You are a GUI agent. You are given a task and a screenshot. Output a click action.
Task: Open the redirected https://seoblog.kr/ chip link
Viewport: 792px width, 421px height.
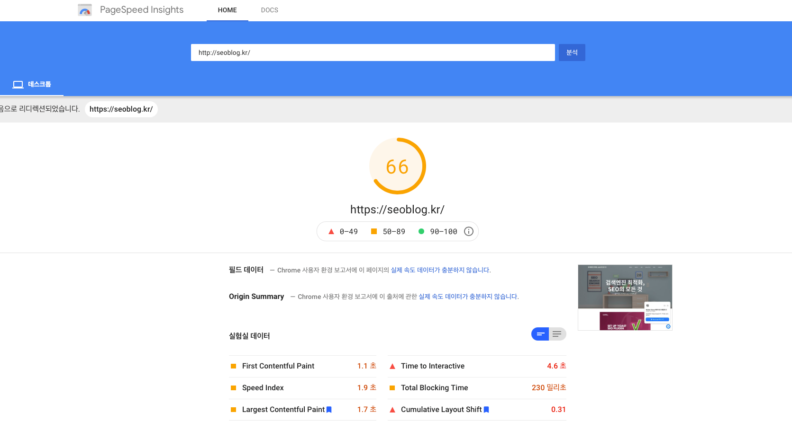click(x=121, y=109)
